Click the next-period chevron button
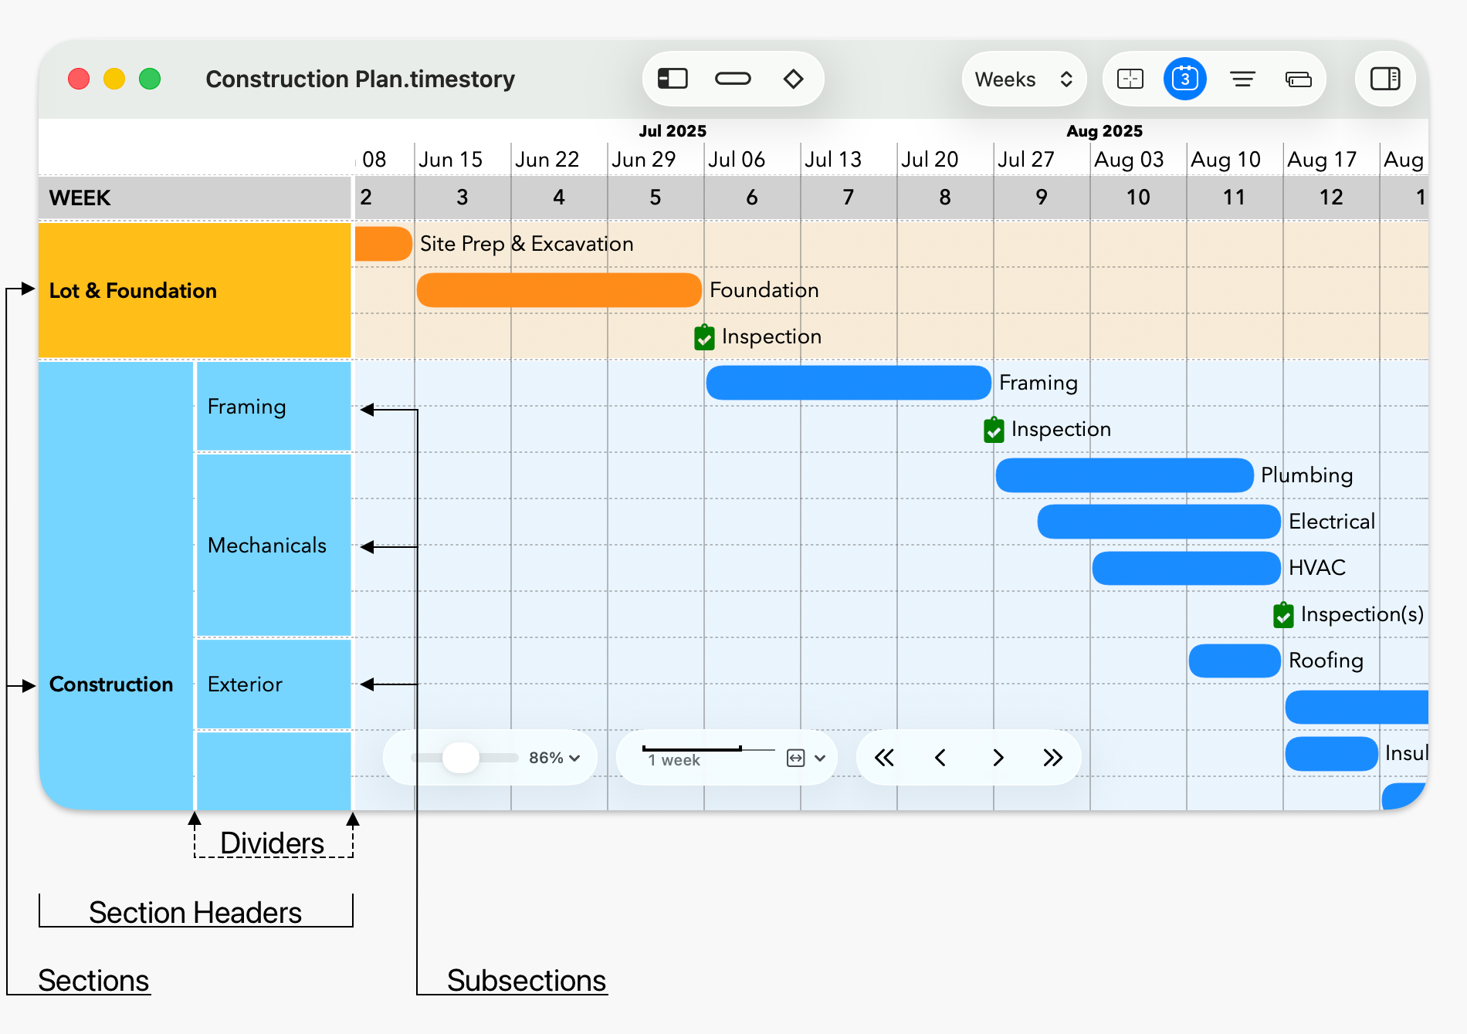 pyautogui.click(x=997, y=758)
